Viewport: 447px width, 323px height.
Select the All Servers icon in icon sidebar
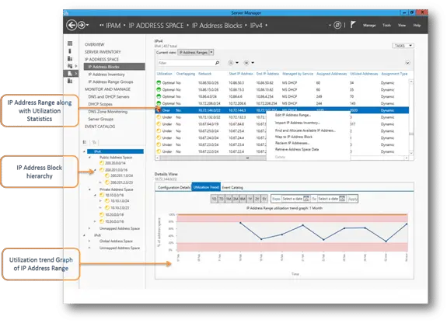click(70, 58)
